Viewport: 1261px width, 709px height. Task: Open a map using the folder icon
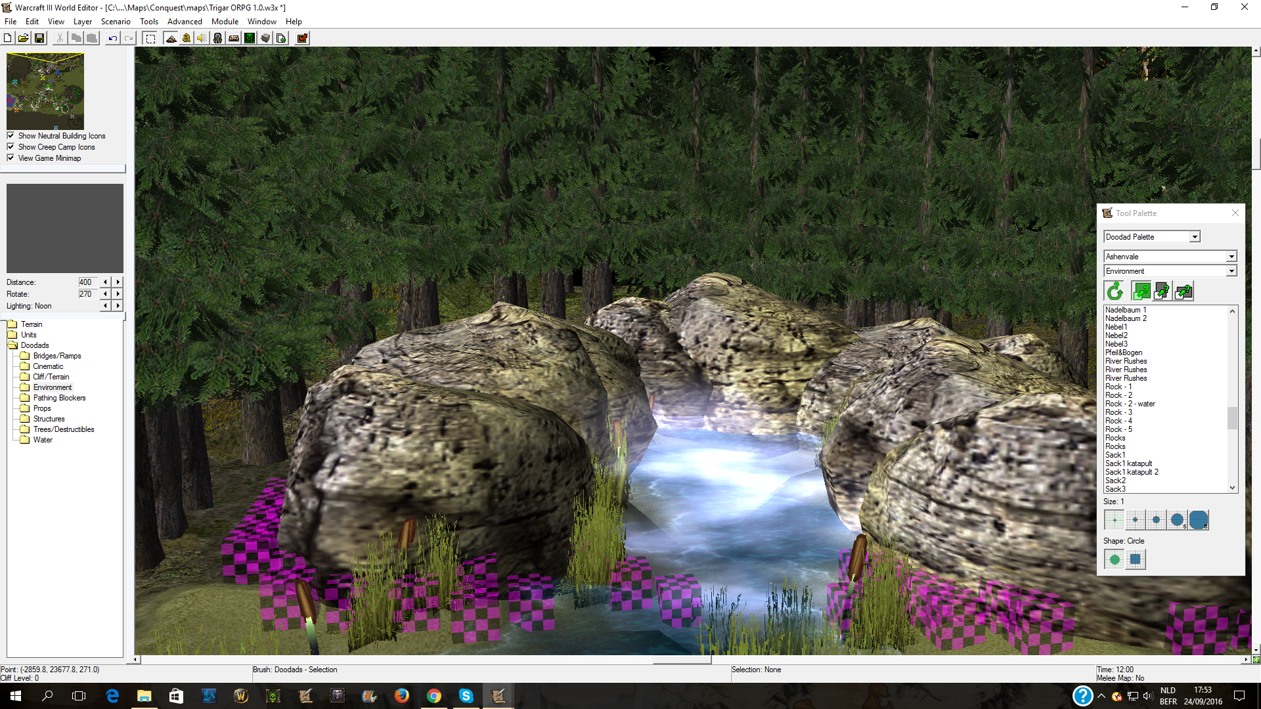(23, 38)
